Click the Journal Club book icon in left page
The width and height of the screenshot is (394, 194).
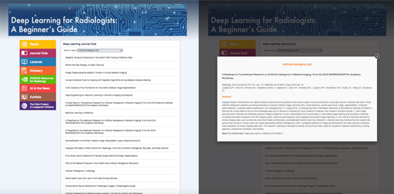coord(24,53)
